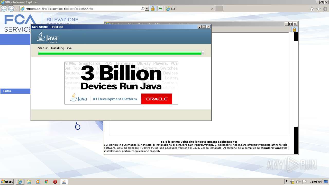Go back with the browser Back arrow
Image resolution: width=329 pixels, height=185 pixels.
[x=4, y=9]
